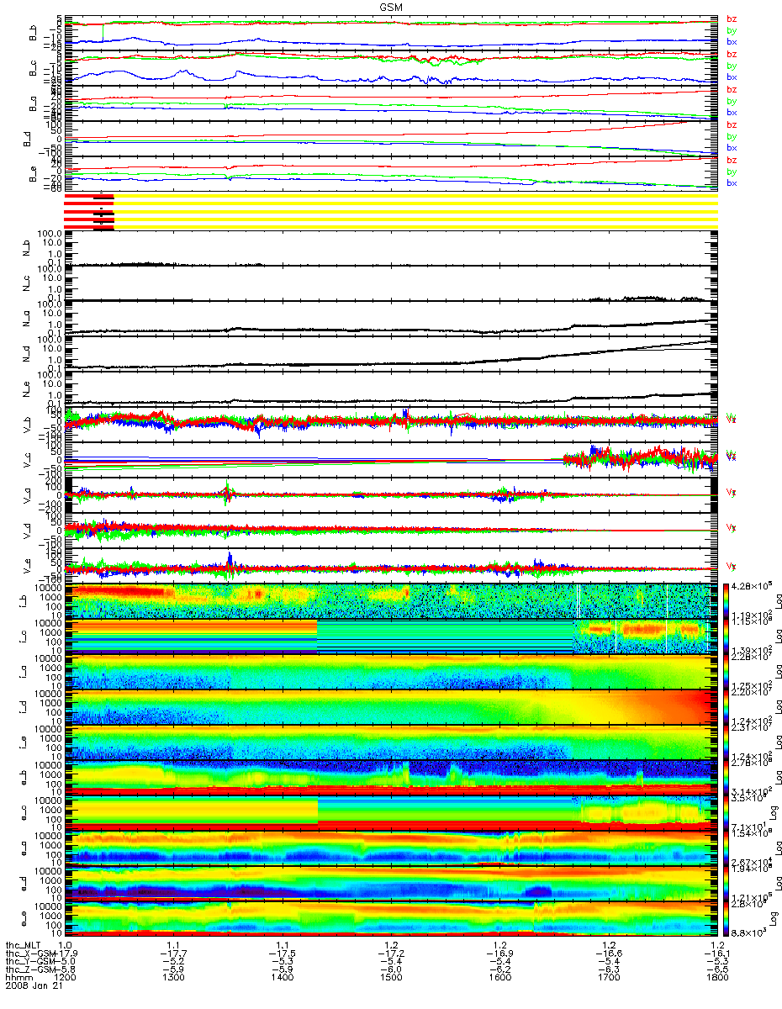Click the B_a axis label
Viewport: 782px width, 1009px height.
[x=34, y=103]
